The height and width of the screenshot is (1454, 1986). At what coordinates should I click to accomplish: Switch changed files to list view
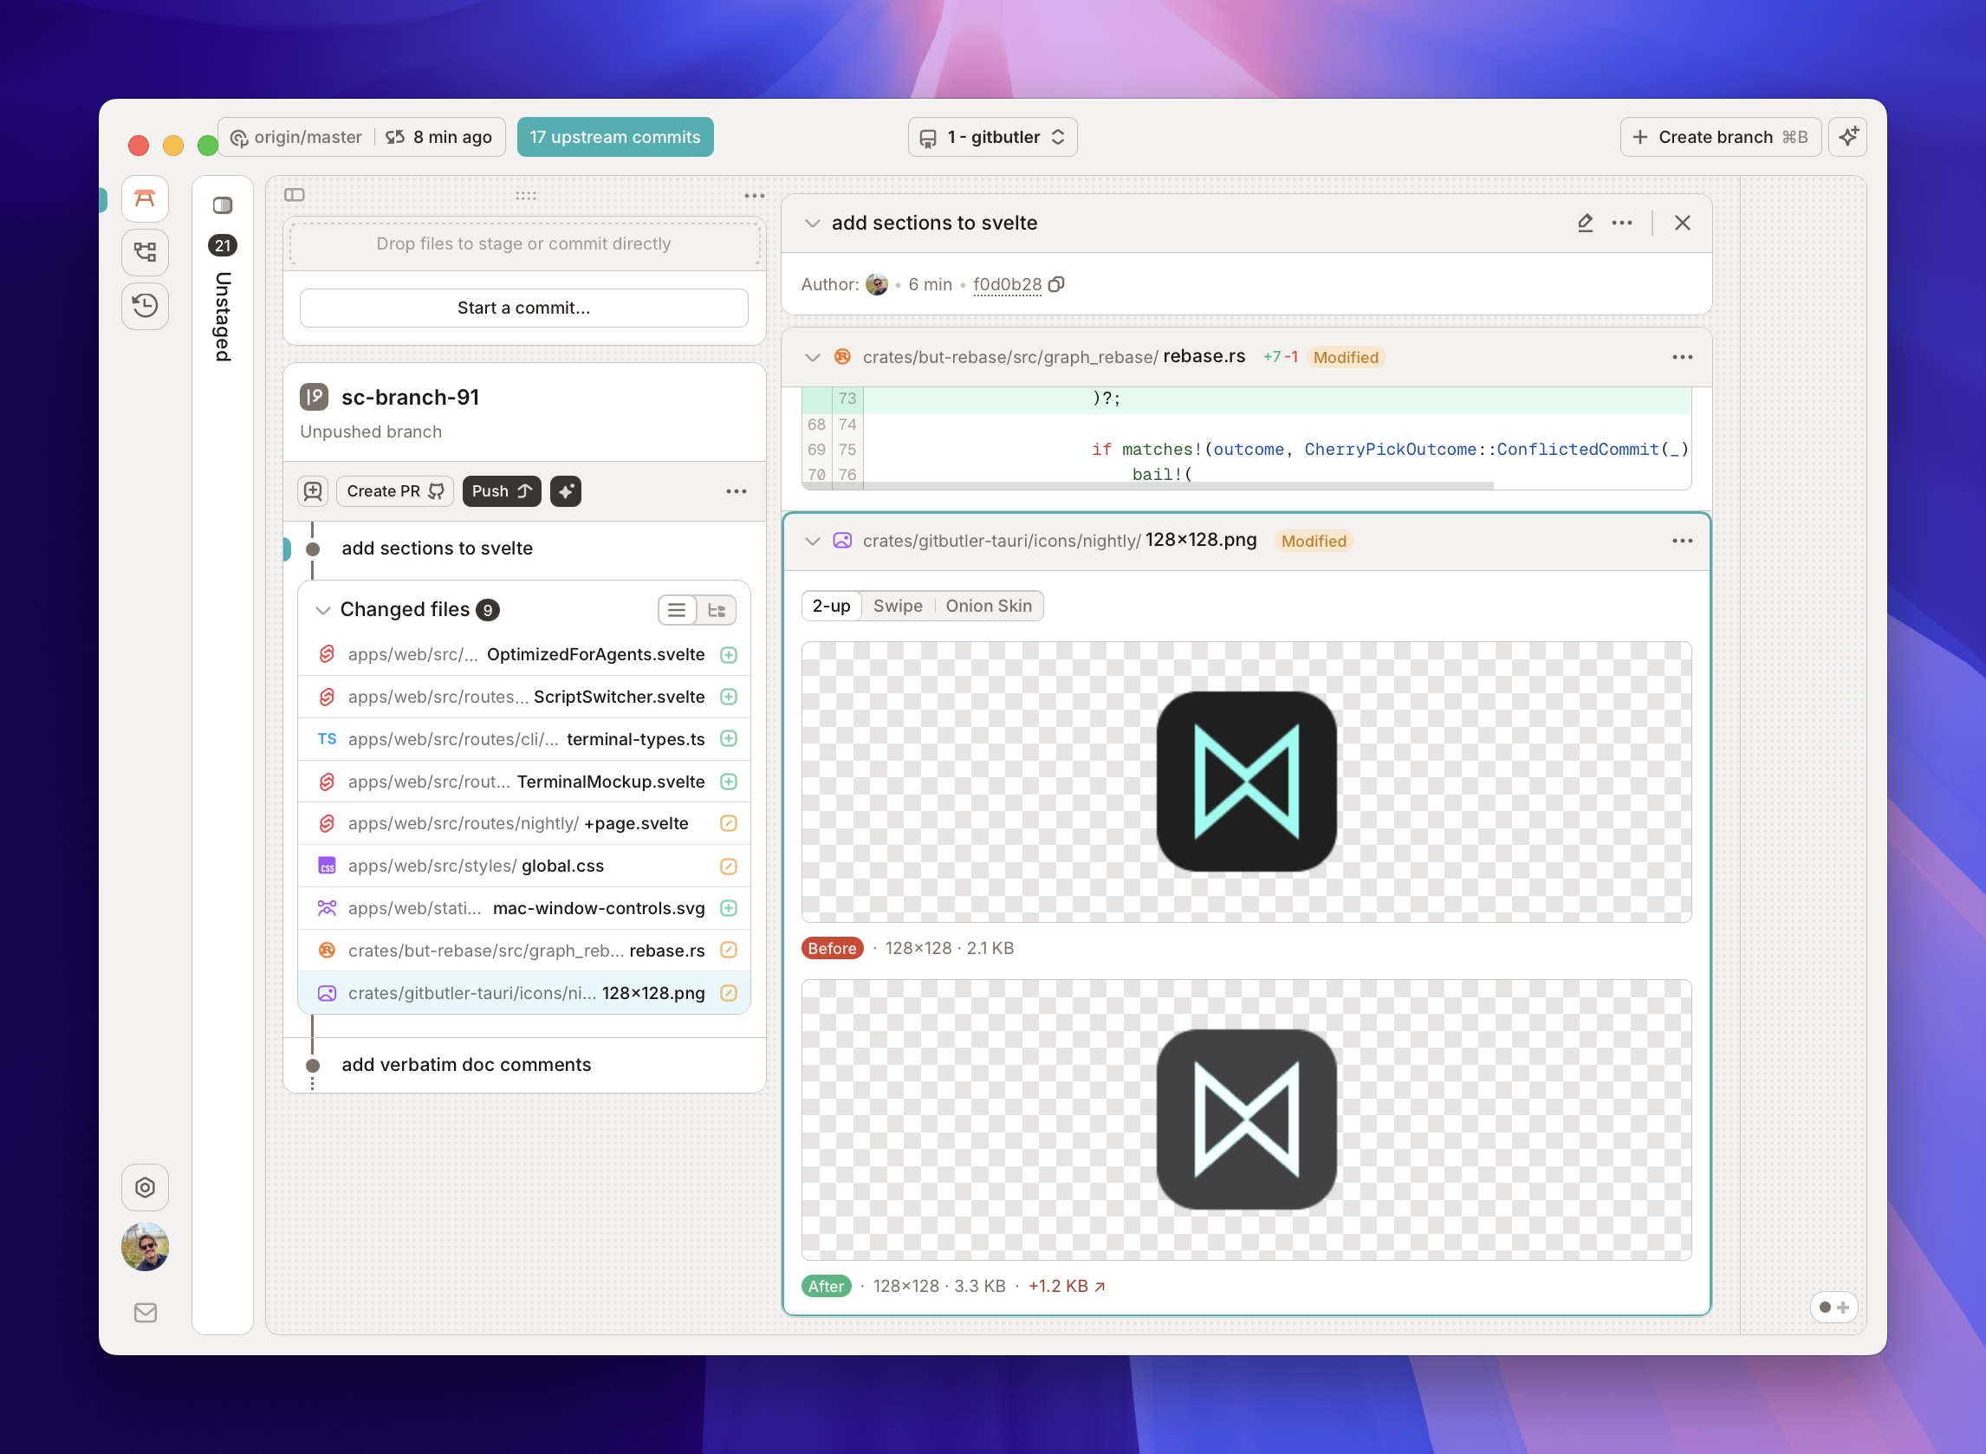pyautogui.click(x=677, y=610)
